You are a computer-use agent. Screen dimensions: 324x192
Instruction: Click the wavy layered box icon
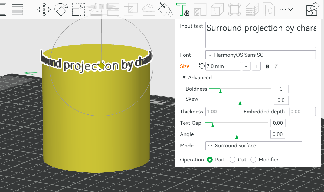252,9
